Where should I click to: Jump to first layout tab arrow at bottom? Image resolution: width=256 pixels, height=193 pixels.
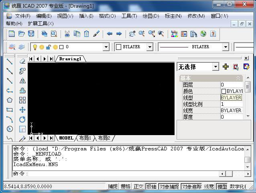point(30,138)
